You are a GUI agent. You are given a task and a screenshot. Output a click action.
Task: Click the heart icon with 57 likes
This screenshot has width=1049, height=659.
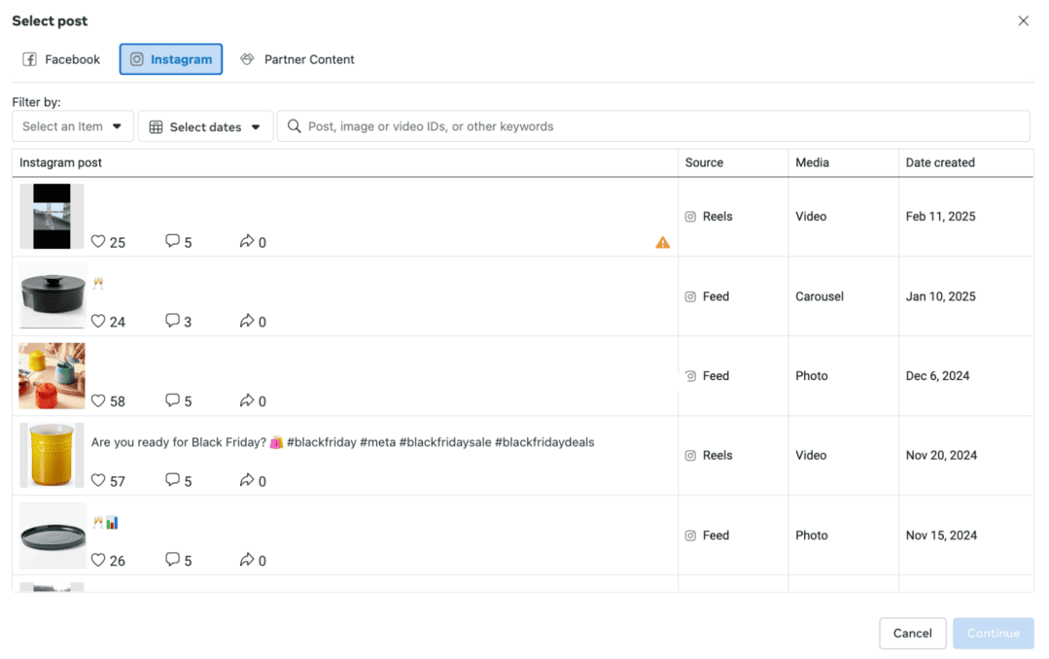98,480
